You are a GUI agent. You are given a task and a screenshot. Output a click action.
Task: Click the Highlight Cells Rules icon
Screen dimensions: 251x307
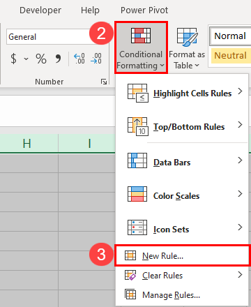pos(137,93)
